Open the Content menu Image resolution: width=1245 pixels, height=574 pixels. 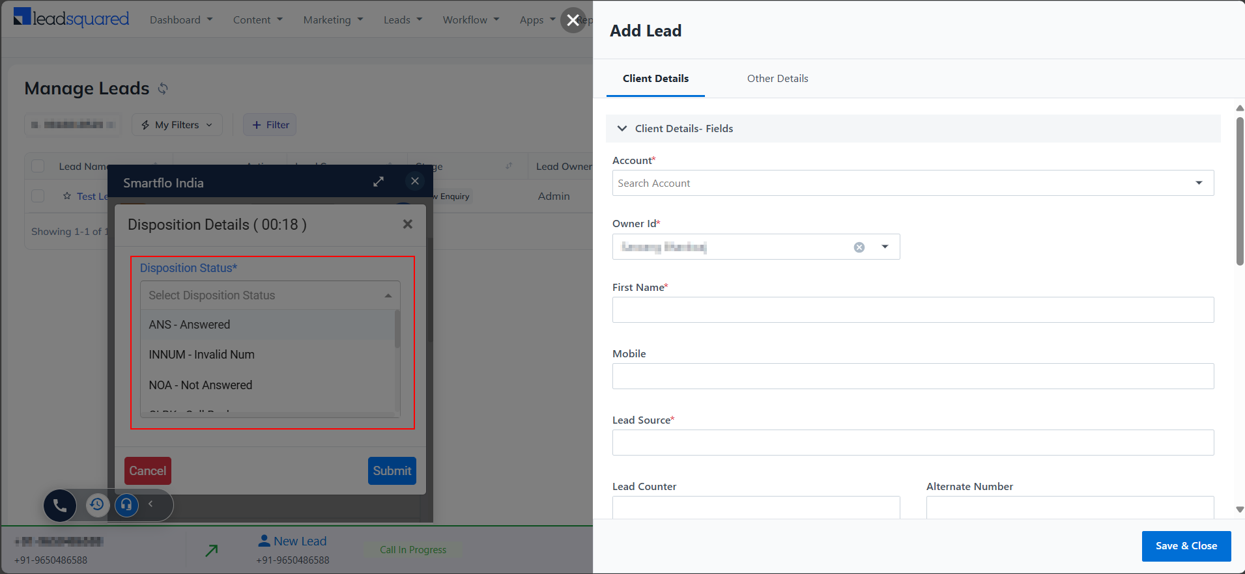point(258,20)
